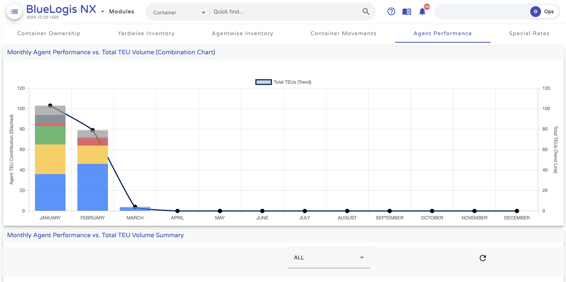This screenshot has width=566, height=282.
Task: View notifications bell icon
Action: pyautogui.click(x=422, y=12)
